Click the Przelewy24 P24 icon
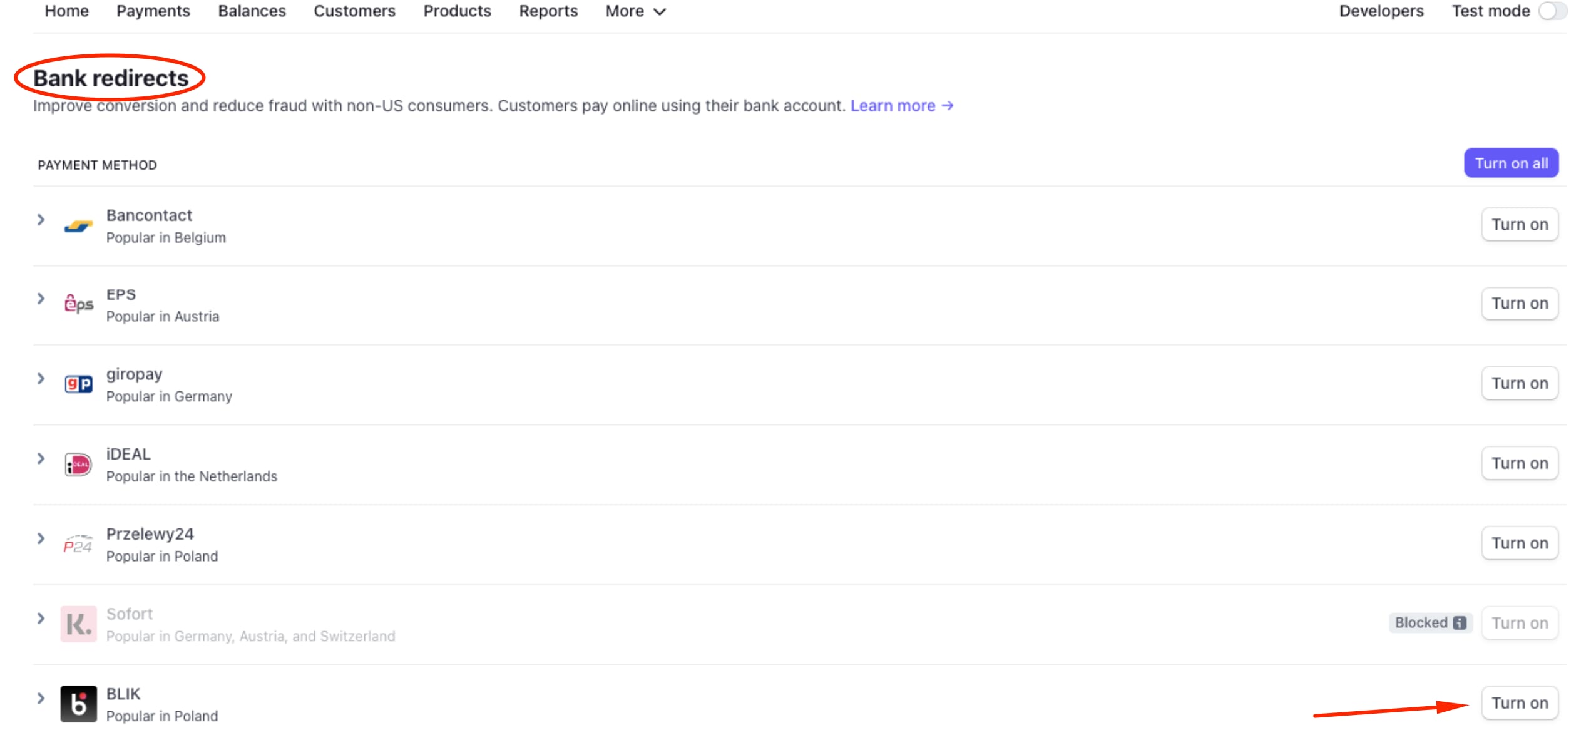 pyautogui.click(x=78, y=544)
